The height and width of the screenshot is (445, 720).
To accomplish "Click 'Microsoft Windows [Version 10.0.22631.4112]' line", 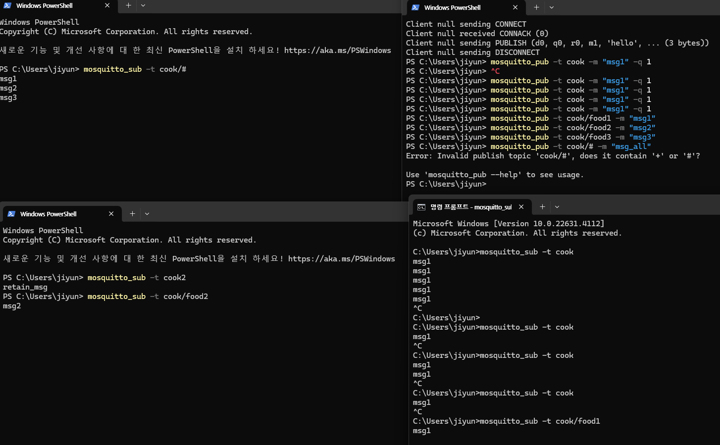I will click(x=509, y=224).
